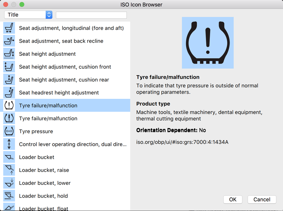Click the Loader bucket icon
This screenshot has height=211, width=283.
9,157
